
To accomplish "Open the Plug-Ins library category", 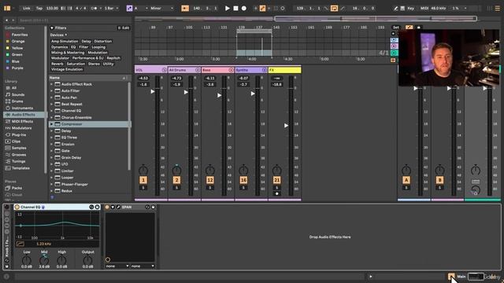I will pos(19,134).
